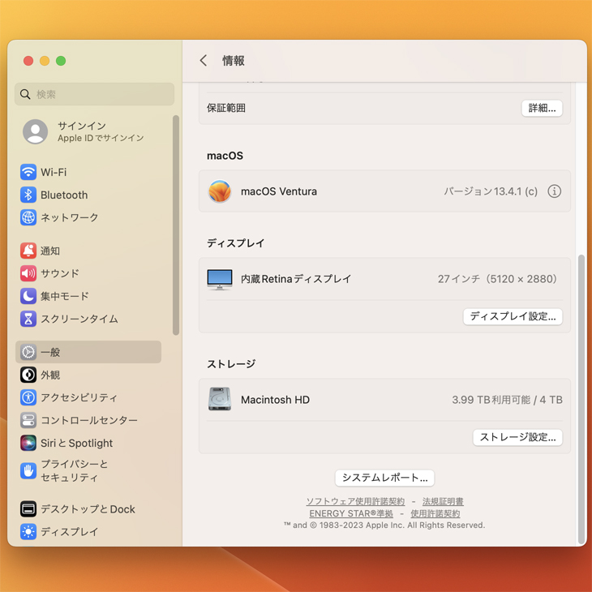
Task: Select ネットワーク label in sidebar
Action: (70, 217)
